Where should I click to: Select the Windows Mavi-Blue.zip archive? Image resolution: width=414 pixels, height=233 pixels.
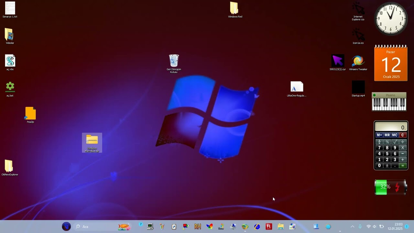pos(92,143)
